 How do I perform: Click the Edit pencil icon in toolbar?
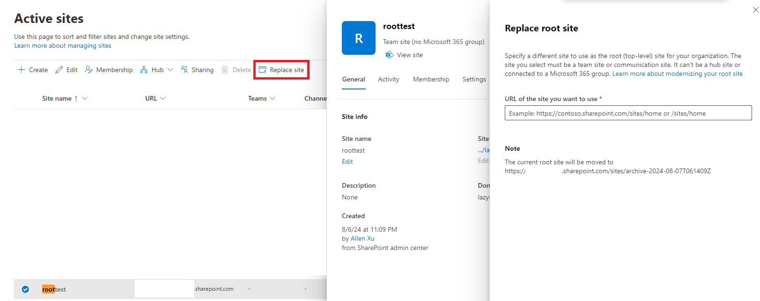[59, 70]
